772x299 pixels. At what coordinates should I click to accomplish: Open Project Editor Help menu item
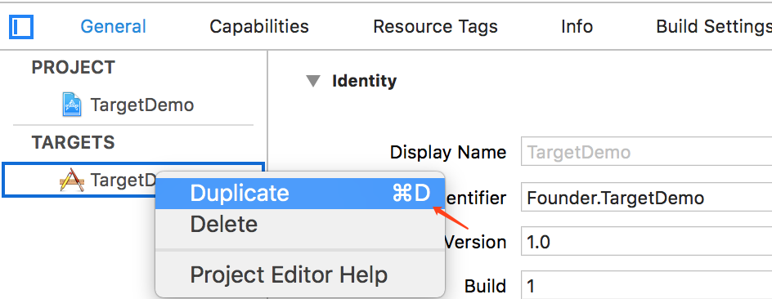(300, 275)
